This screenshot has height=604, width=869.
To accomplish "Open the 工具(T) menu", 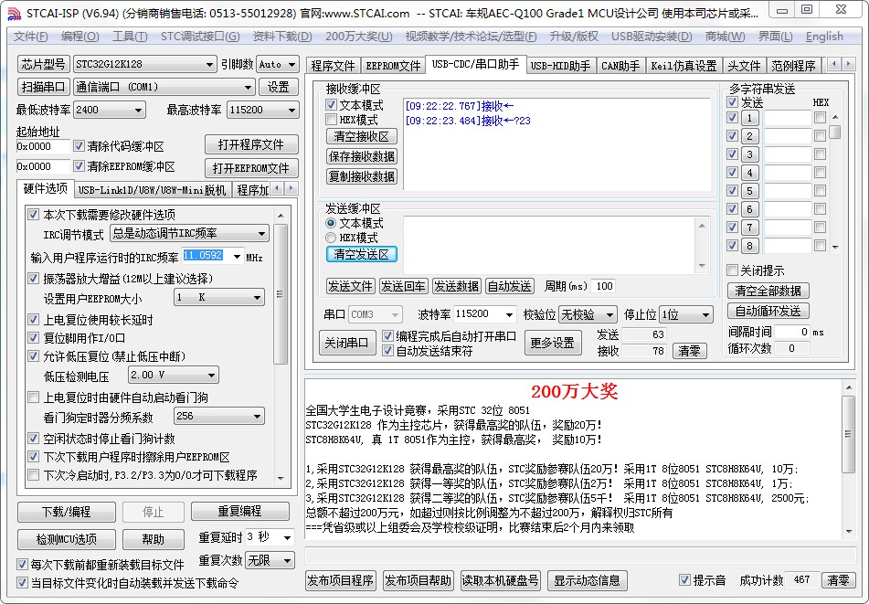I will coord(130,37).
